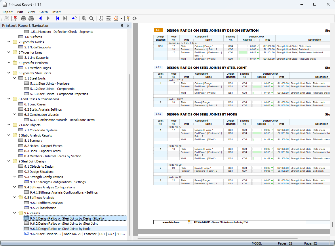This screenshot has width=335, height=246.
Task: Open the Go to menu
Action: [x=43, y=12]
